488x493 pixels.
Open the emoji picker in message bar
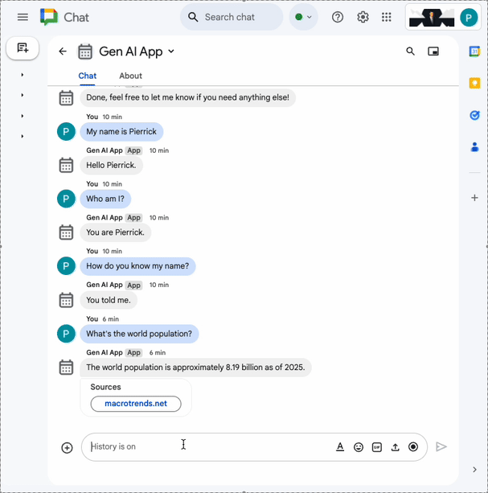click(359, 447)
